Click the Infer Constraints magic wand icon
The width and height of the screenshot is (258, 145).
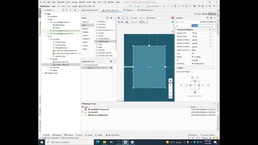coord(136,22)
